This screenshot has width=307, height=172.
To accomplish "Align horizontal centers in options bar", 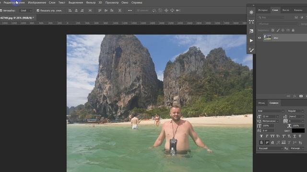I will pyautogui.click(x=76, y=11).
